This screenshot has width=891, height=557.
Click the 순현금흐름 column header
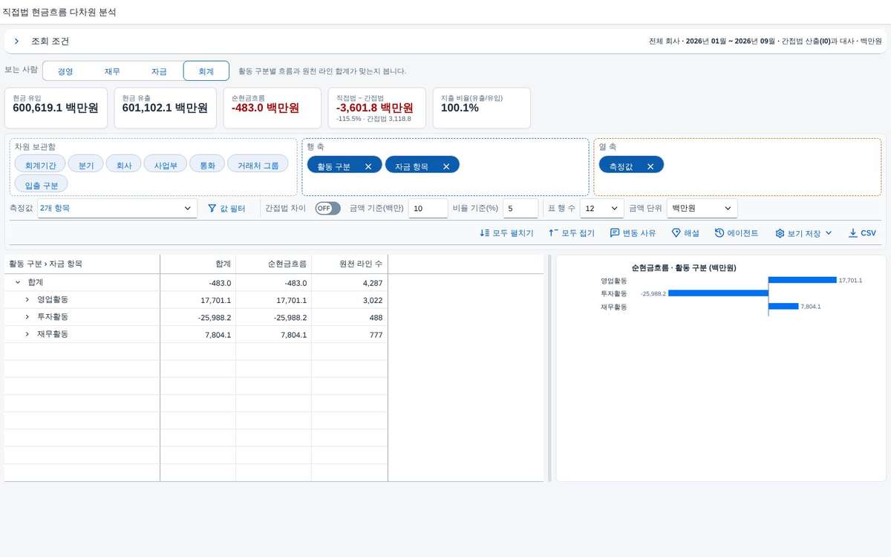tap(274, 264)
